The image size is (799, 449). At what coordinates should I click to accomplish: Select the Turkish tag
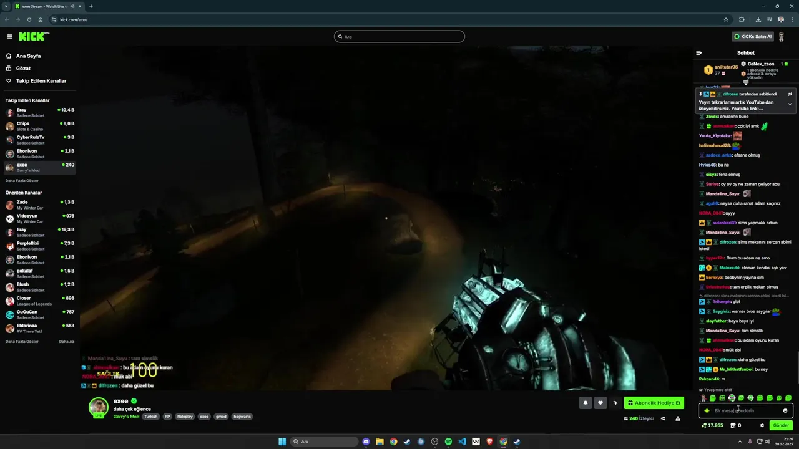click(150, 417)
